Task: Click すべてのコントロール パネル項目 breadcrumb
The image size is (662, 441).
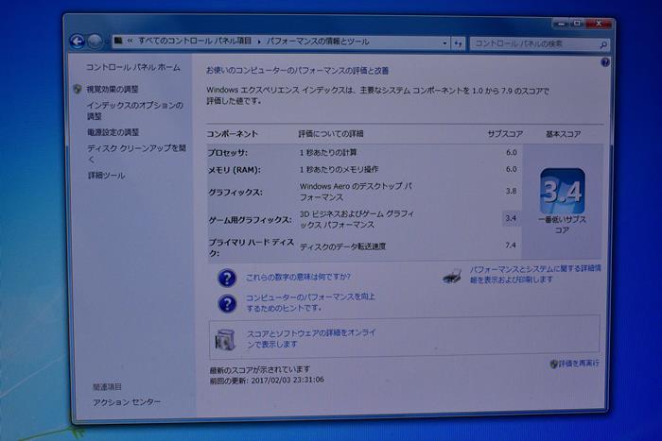Action: tap(195, 41)
